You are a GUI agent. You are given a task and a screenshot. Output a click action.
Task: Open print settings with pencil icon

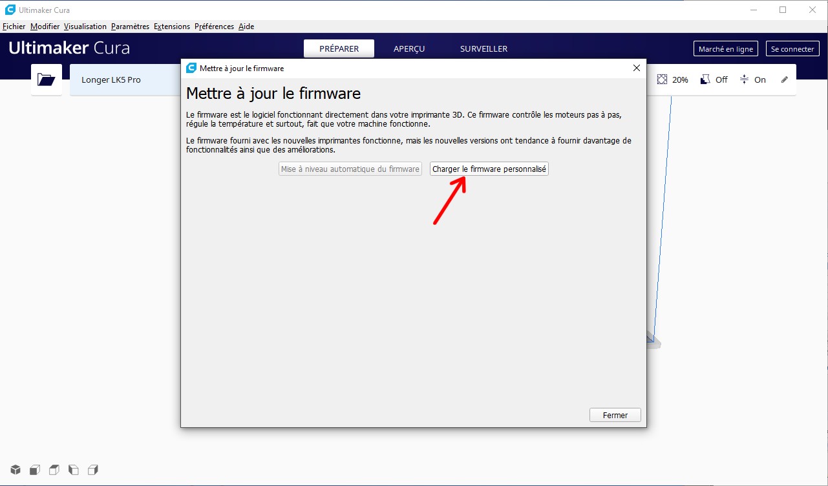pos(785,79)
